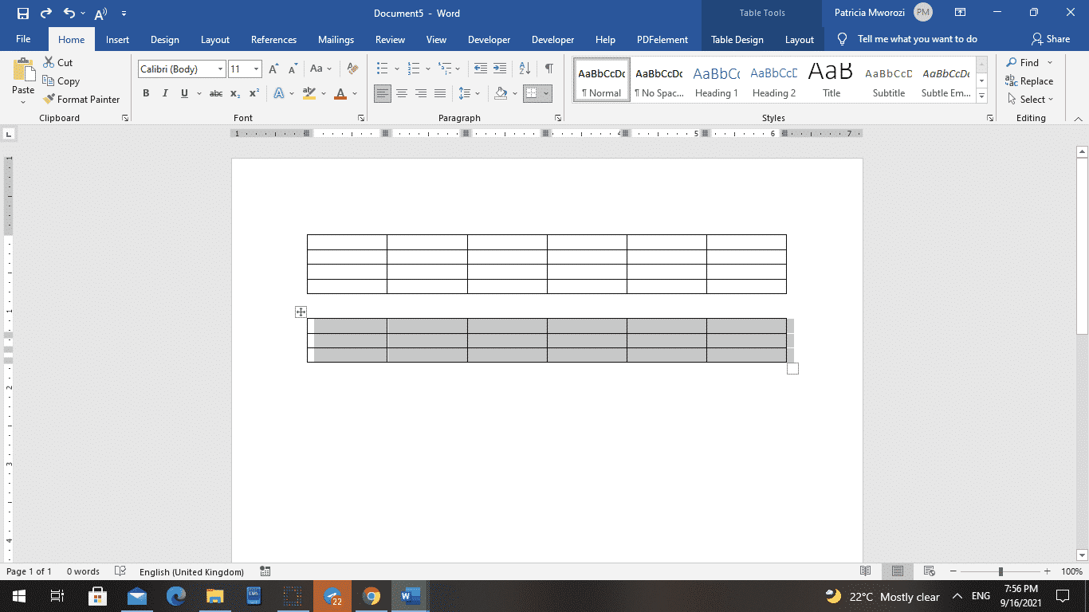The image size is (1089, 612).
Task: Select the strikethrough icon
Action: click(x=214, y=93)
